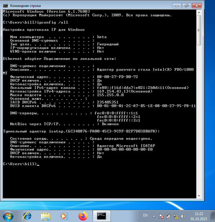Viewport: 215px width, 222px height.
Task: Open Firefox from the taskbar
Action: 83,216
